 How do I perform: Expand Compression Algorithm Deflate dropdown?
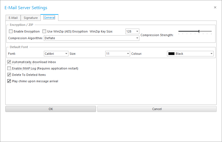click(x=92, y=38)
